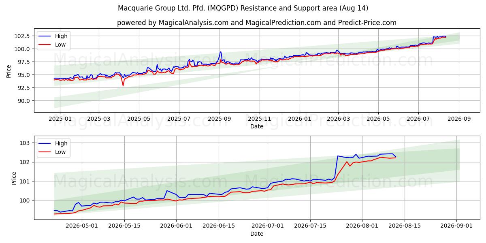This screenshot has width=486, height=243.
Task: Click the blue High line swatch in top legend
Action: pos(45,36)
